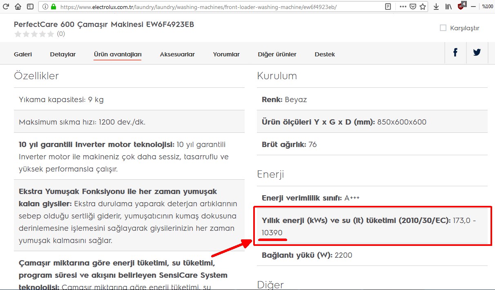Open the page actions three-dot menu

403,7
